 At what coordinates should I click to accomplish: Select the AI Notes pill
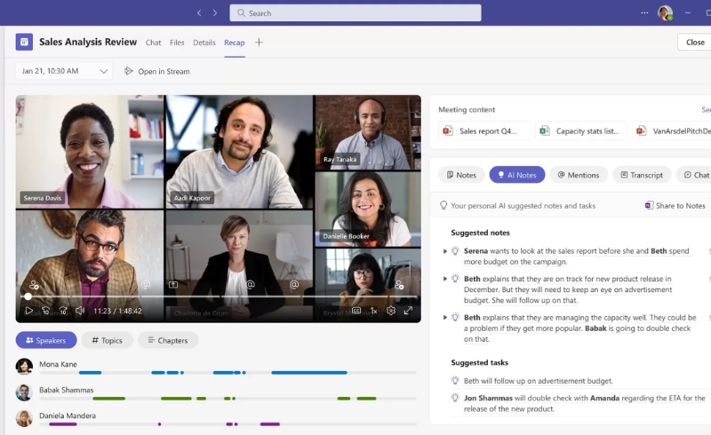[517, 175]
